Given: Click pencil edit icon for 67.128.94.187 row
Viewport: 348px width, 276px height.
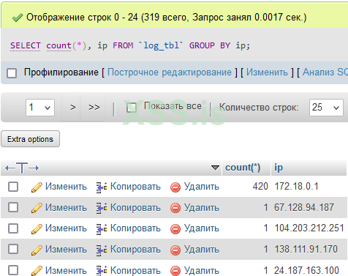Looking at the screenshot, I should [37, 208].
